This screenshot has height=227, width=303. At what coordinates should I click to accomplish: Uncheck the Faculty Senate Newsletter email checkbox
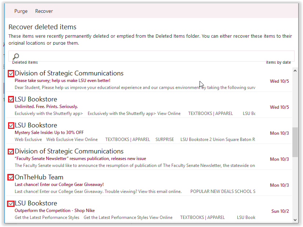pyautogui.click(x=11, y=152)
